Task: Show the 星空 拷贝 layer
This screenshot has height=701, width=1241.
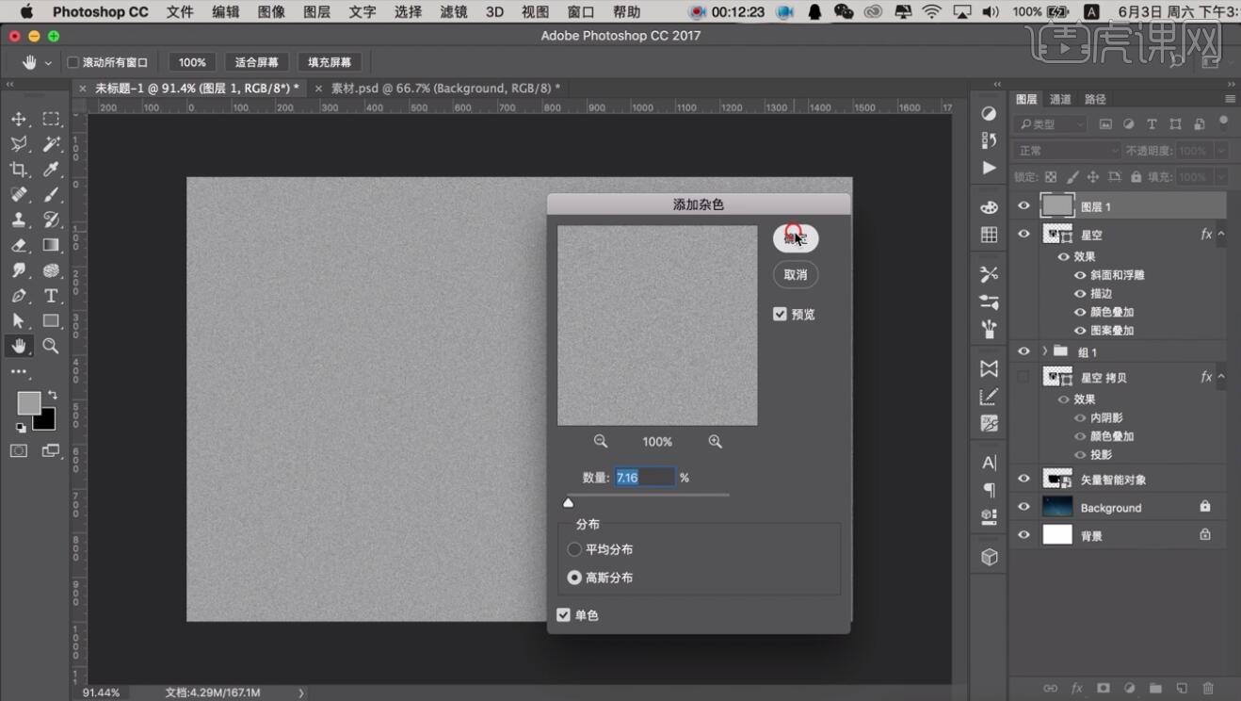Action: pos(1023,377)
